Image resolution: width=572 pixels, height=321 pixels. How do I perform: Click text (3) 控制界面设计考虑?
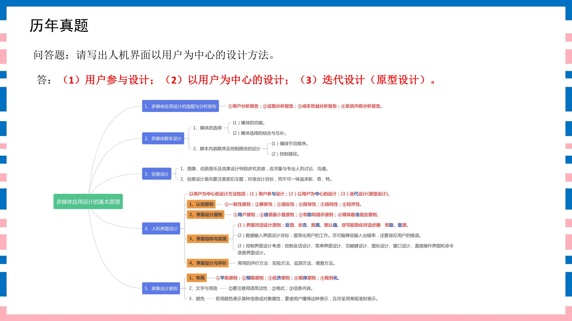pos(346,249)
